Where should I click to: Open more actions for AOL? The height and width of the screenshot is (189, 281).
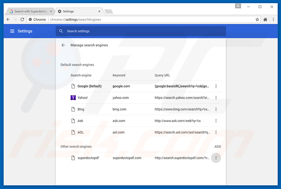click(x=216, y=132)
